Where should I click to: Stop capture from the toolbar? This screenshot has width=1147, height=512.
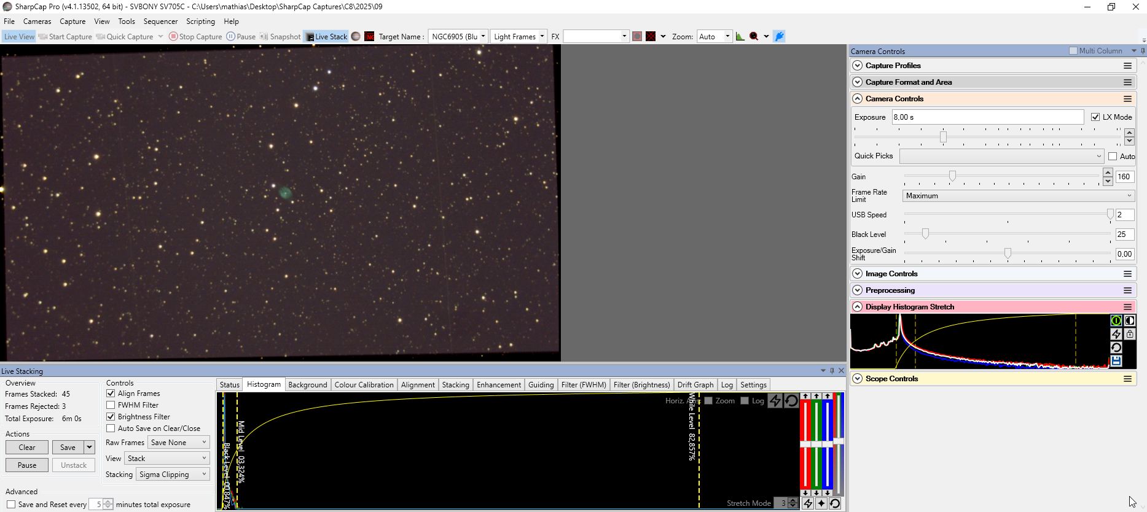195,37
